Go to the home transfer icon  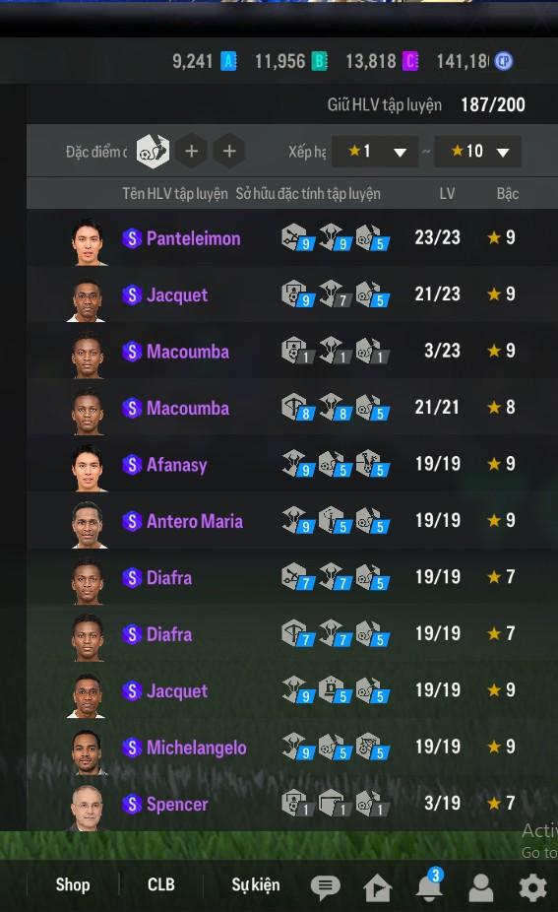(377, 887)
